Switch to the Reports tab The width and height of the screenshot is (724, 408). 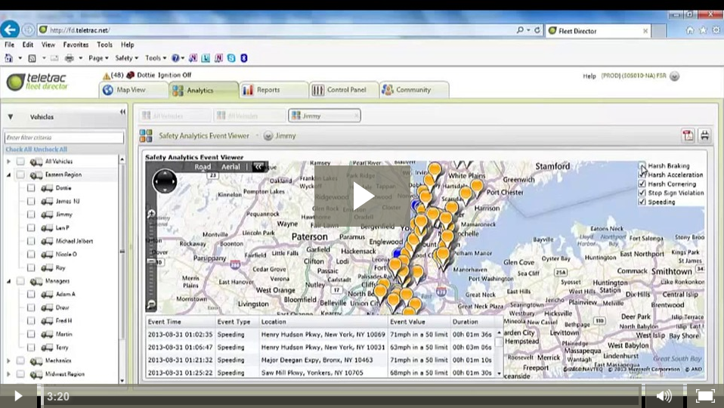click(274, 90)
